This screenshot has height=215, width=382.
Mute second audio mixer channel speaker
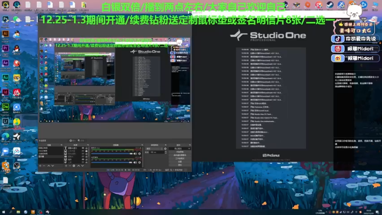click(135, 162)
